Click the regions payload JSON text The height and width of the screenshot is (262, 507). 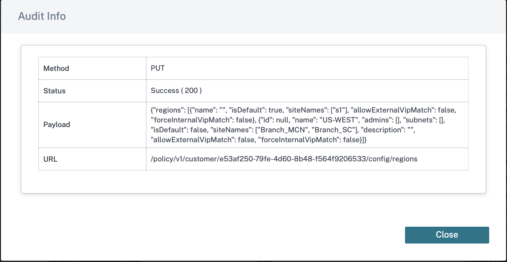click(304, 125)
